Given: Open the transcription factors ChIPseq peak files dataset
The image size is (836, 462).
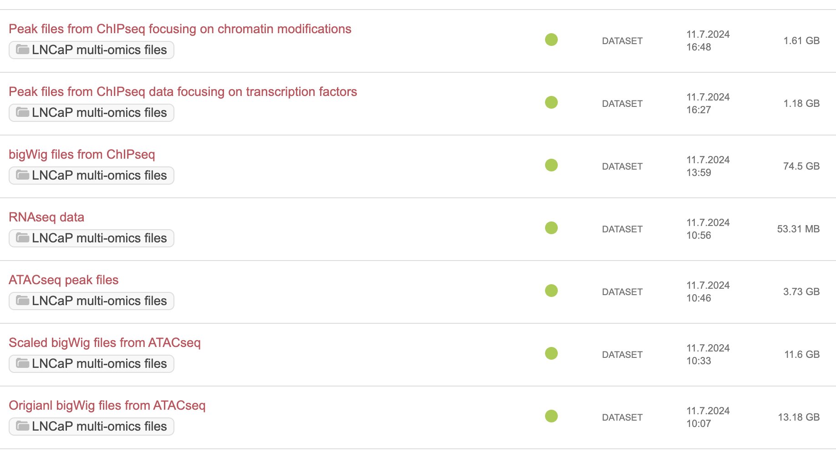Looking at the screenshot, I should (183, 92).
